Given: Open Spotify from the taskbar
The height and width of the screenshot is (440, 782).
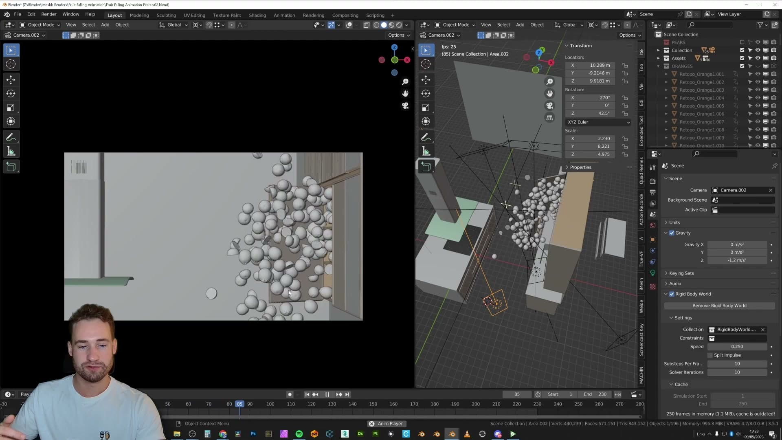Looking at the screenshot, I should tap(299, 434).
